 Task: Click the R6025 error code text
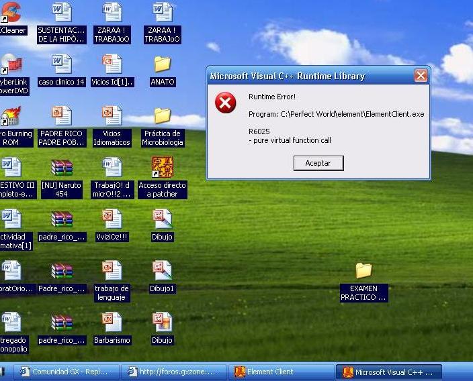(x=259, y=131)
